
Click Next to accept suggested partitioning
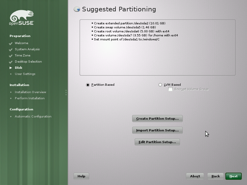(x=233, y=176)
